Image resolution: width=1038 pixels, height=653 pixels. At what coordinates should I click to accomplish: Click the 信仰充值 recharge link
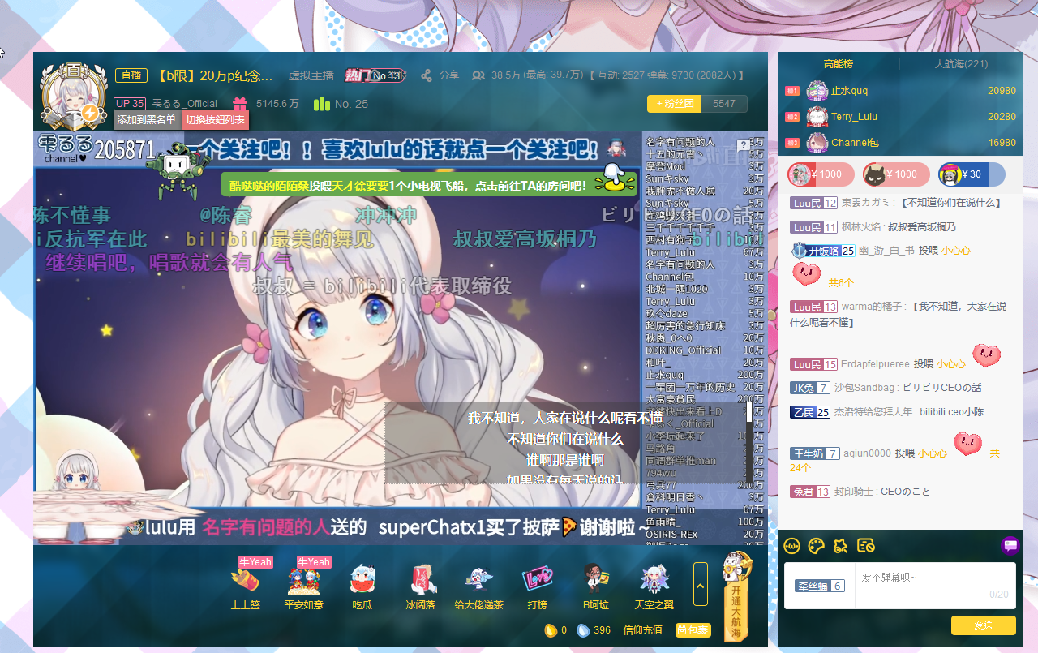642,629
